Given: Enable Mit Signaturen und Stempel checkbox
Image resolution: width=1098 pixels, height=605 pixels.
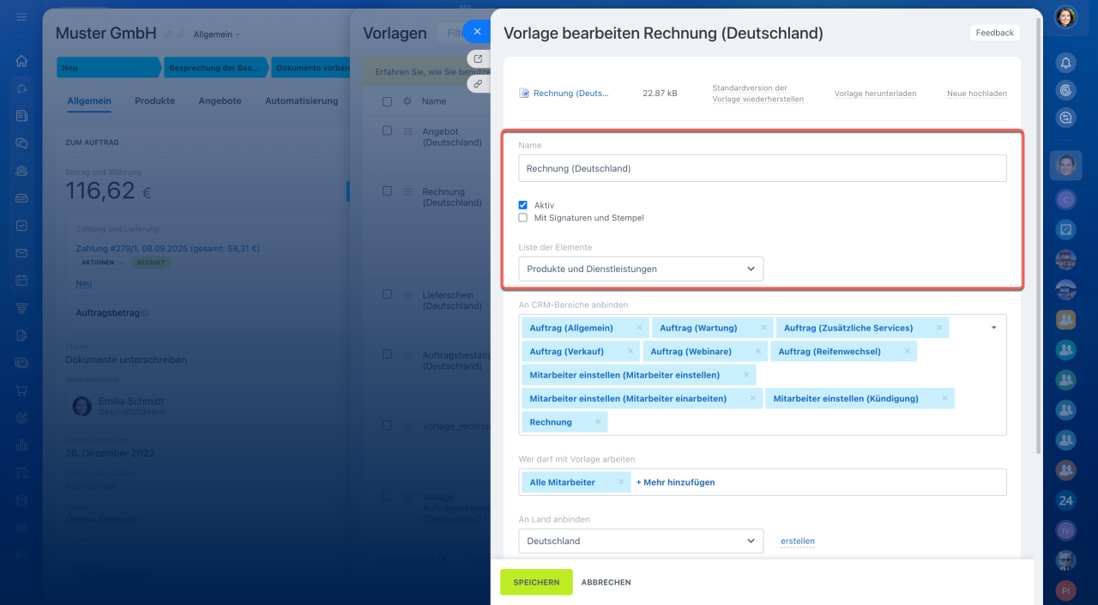Looking at the screenshot, I should pyautogui.click(x=523, y=218).
